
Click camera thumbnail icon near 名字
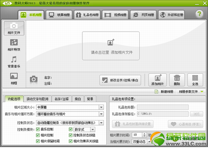tap(34, 79)
